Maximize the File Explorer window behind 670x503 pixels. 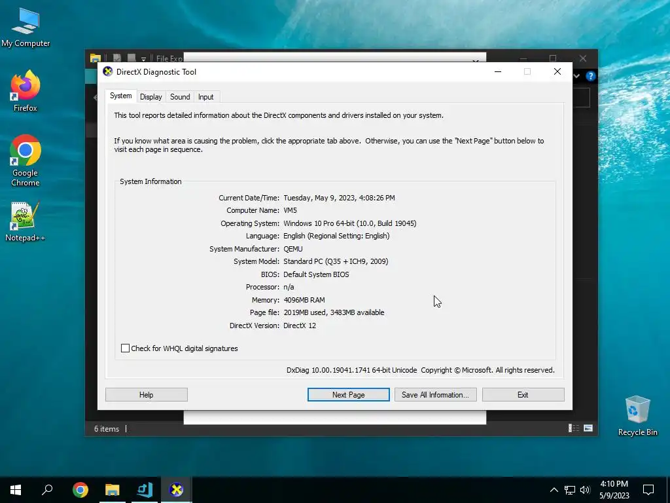[x=553, y=58]
